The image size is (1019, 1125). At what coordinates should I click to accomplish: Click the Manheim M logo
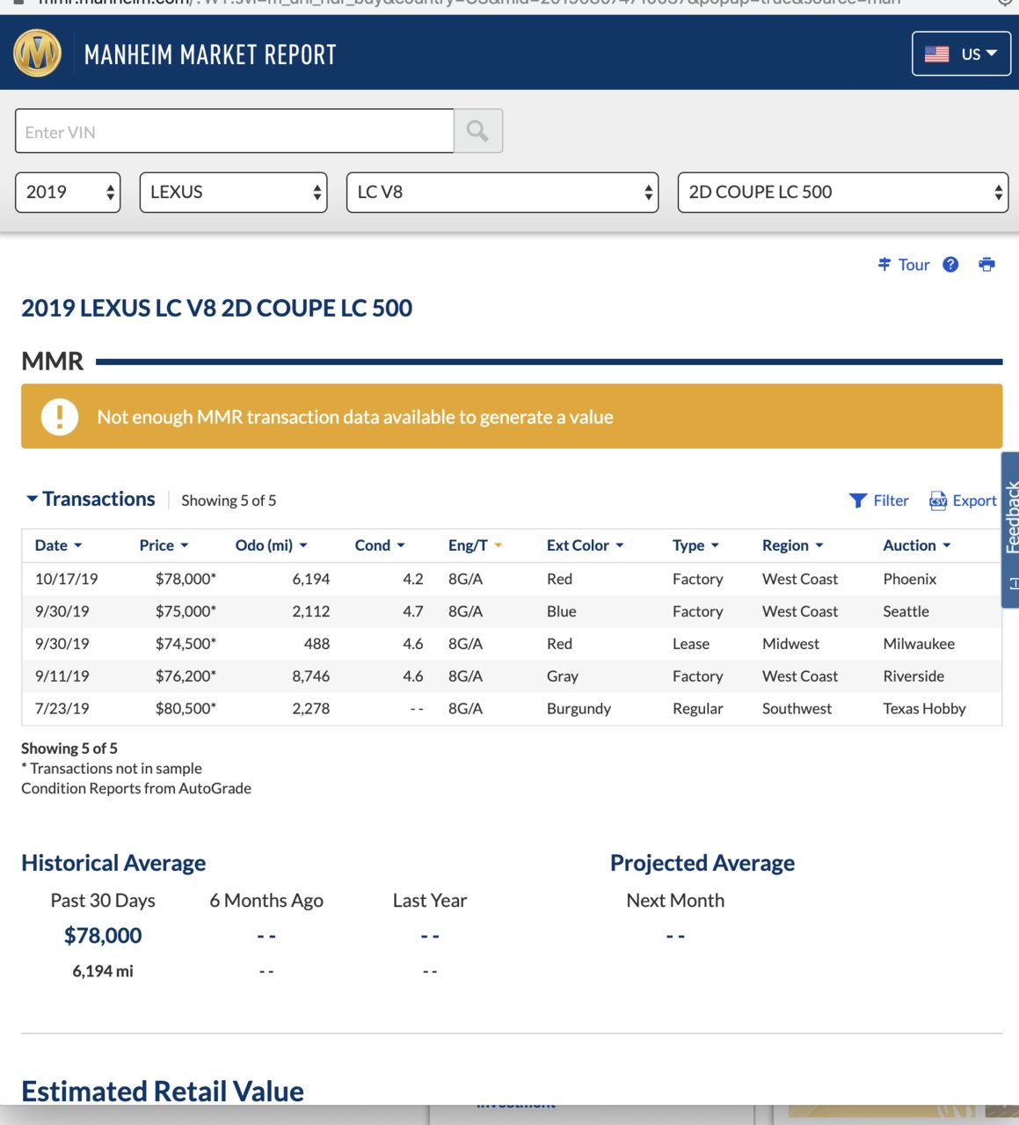pos(38,54)
